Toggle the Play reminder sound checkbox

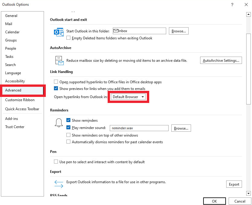[x=69, y=127]
